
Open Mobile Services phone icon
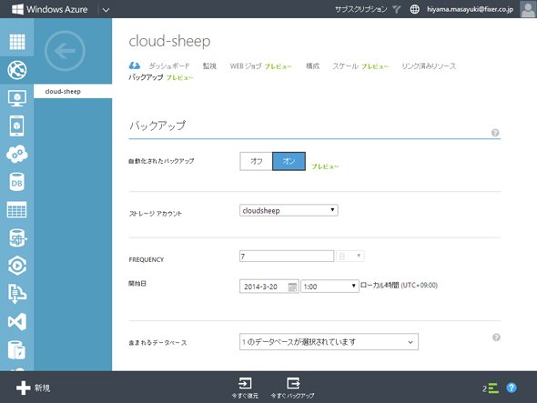tap(16, 126)
